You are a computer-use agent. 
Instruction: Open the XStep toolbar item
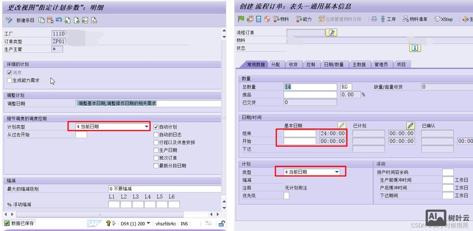[443, 19]
